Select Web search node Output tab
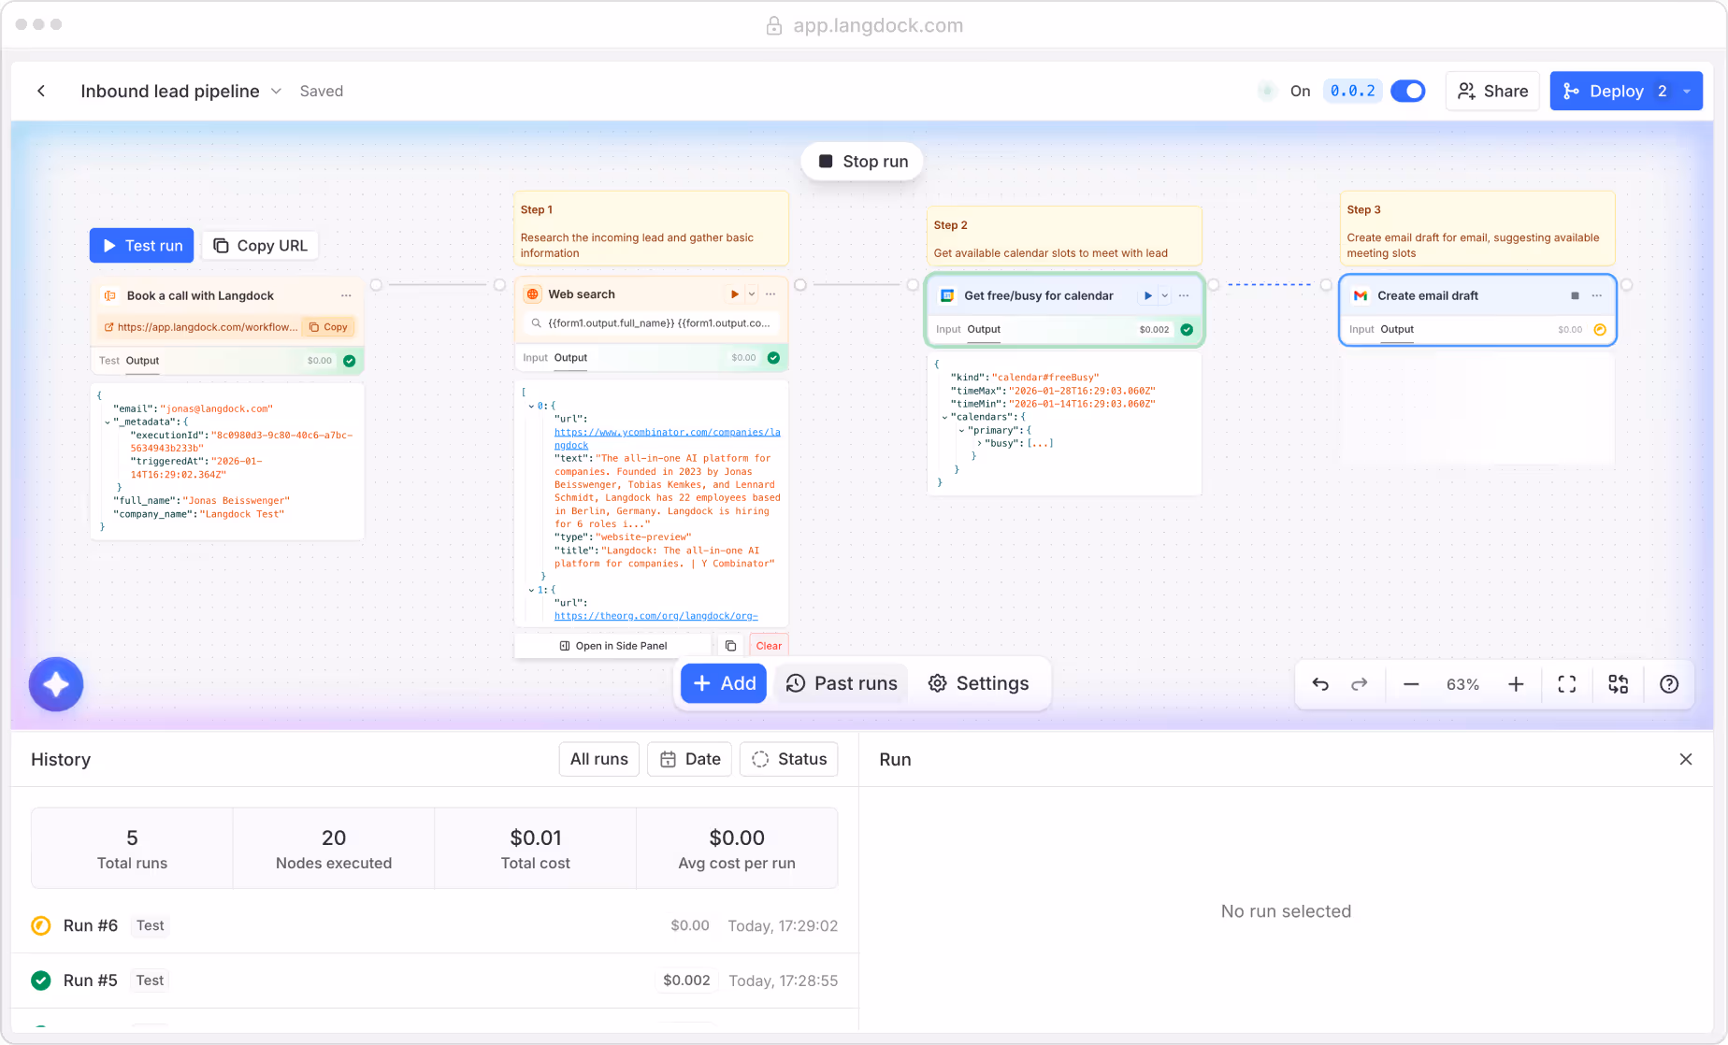This screenshot has height=1045, width=1728. 570,358
